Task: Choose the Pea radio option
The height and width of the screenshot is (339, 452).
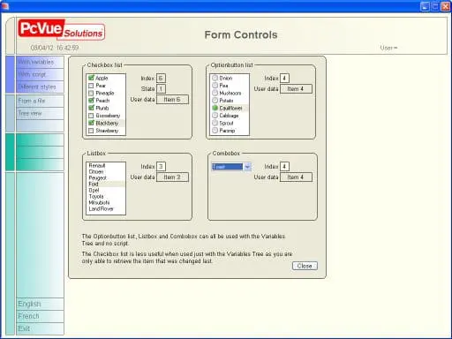Action: click(x=215, y=86)
